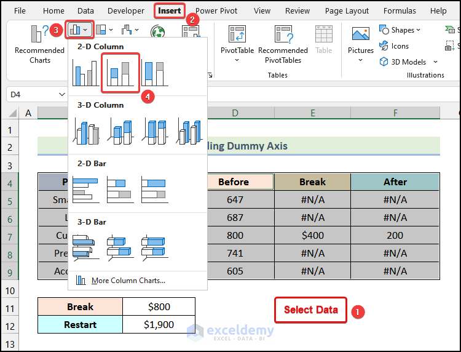Open Insert Column or Bar Chart dropdown
The height and width of the screenshot is (352, 461).
pos(79,30)
